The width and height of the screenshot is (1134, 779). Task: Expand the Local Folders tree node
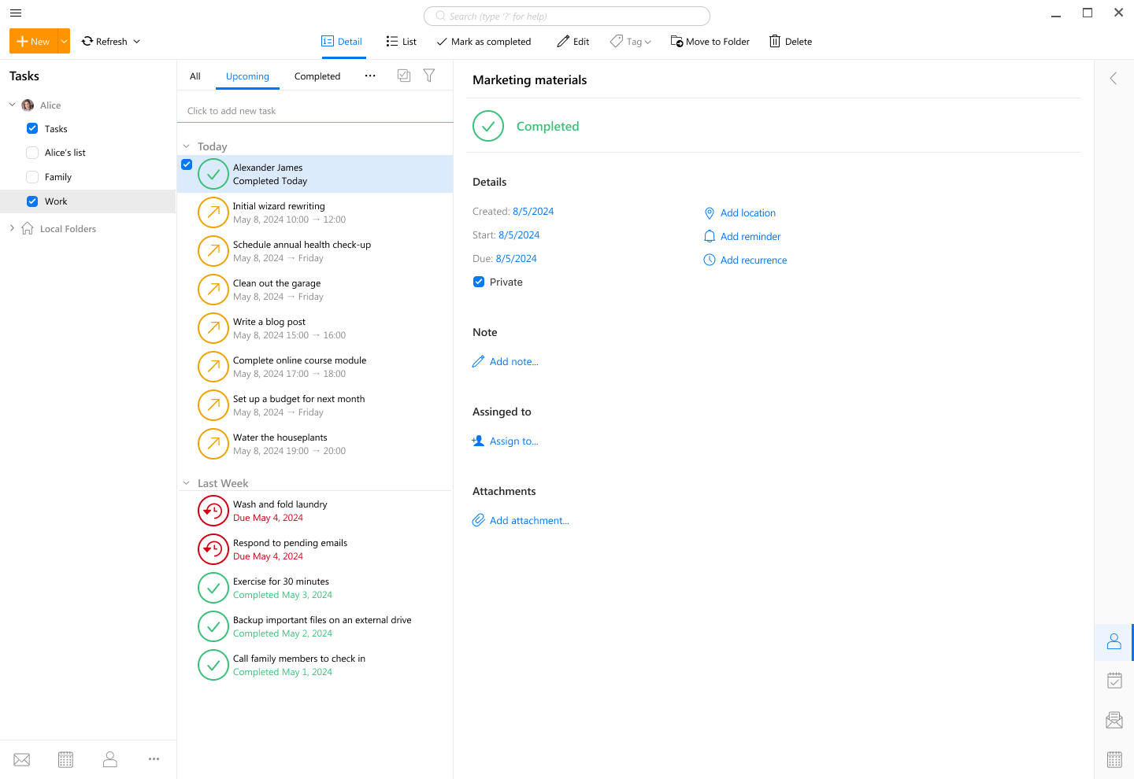12,228
